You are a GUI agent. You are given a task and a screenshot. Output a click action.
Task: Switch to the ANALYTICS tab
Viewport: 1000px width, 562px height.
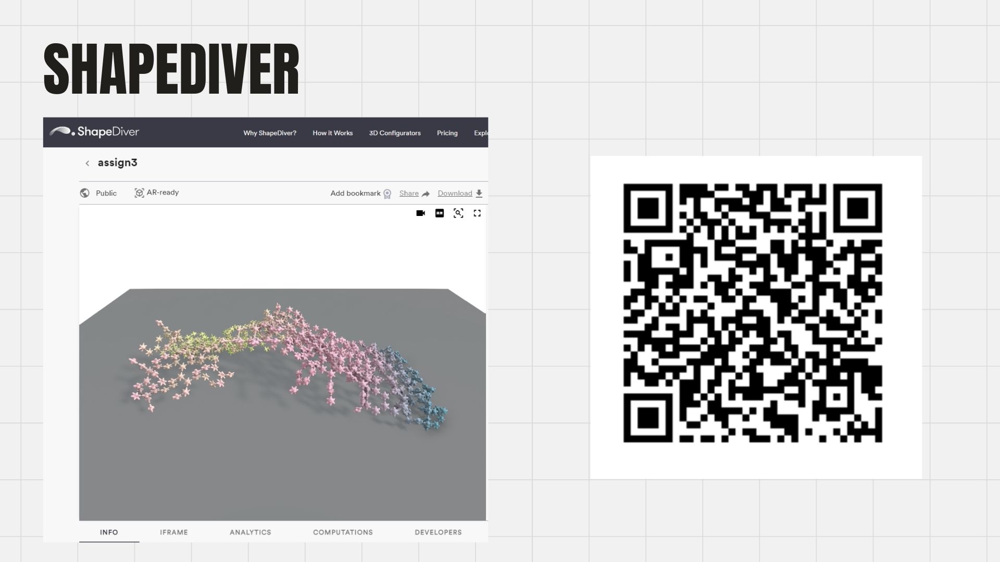[251, 532]
